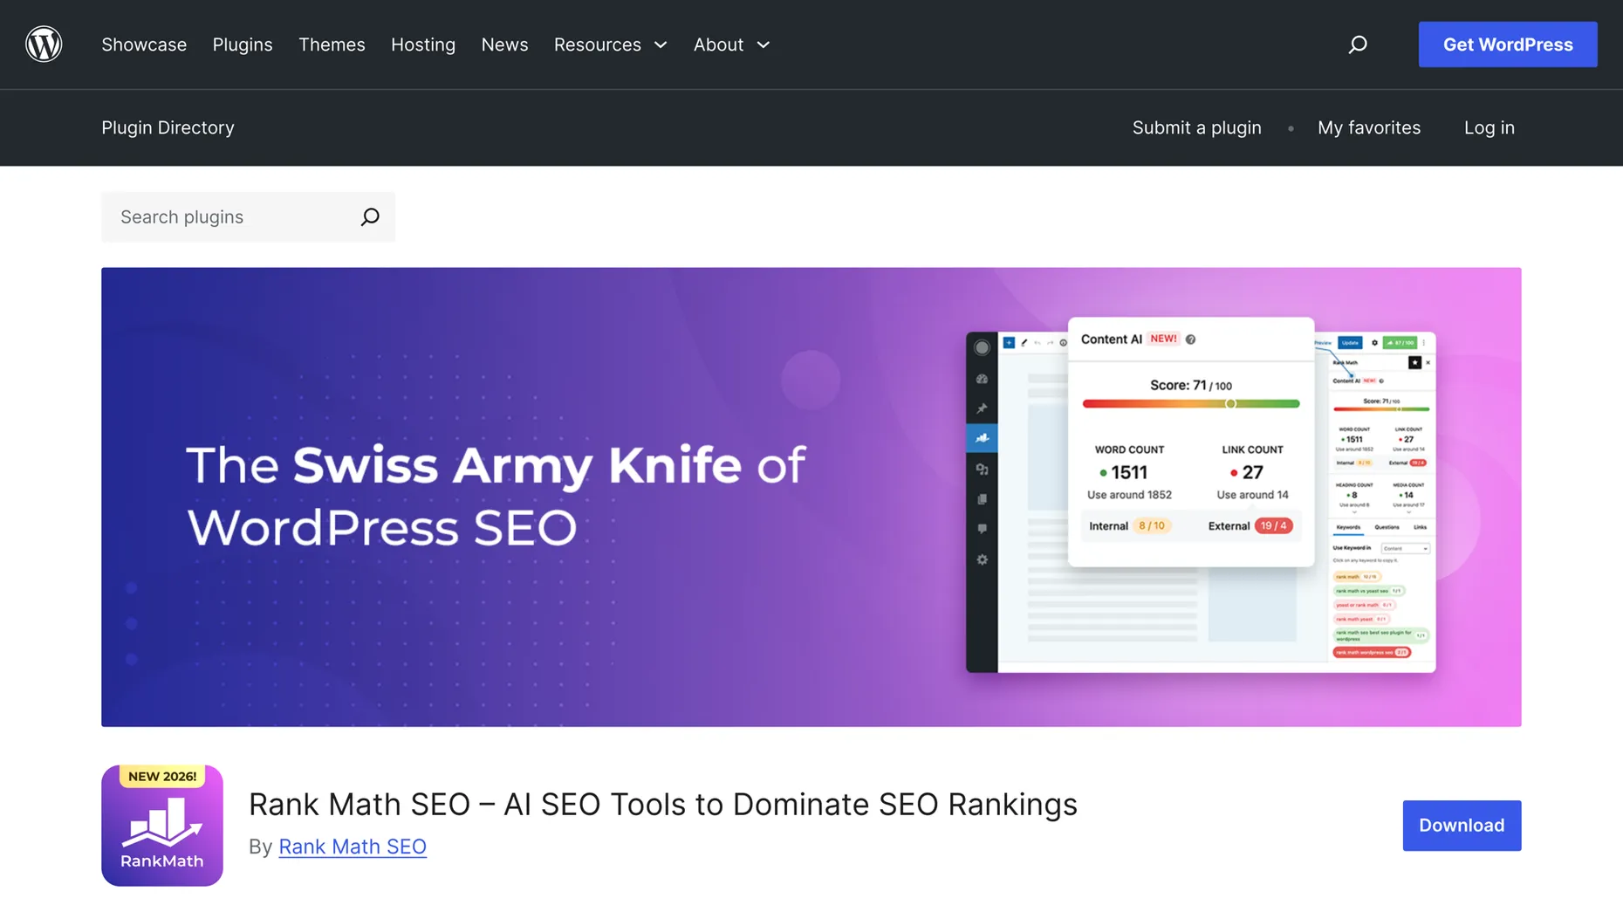Expand the About menu chevron
Image resolution: width=1623 pixels, height=919 pixels.
click(764, 45)
